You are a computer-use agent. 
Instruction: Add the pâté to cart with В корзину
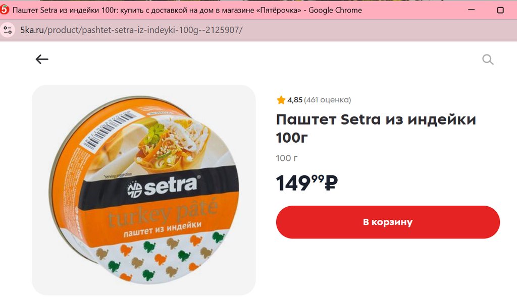pyautogui.click(x=388, y=222)
